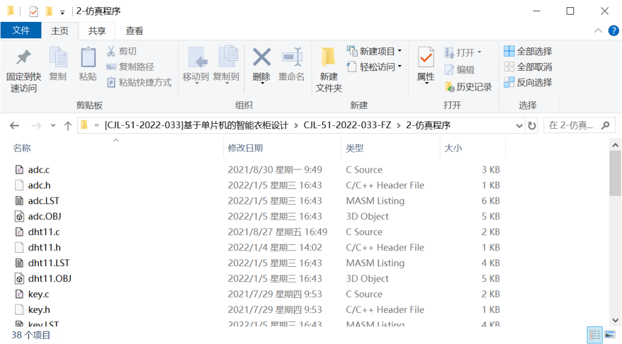This screenshot has height=344, width=622.
Task: Open recent locations dropdown arrow
Action: 53,125
